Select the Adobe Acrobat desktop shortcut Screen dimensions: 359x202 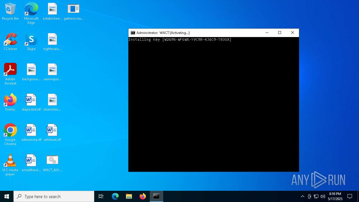[10, 74]
